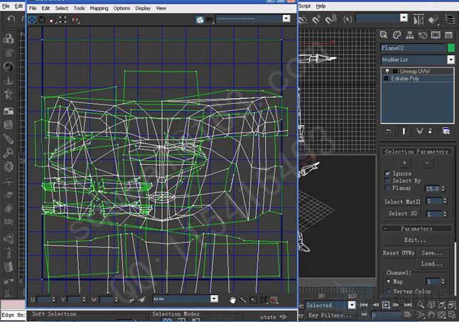Click the Save... button
This screenshot has height=322, width=459.
point(432,253)
